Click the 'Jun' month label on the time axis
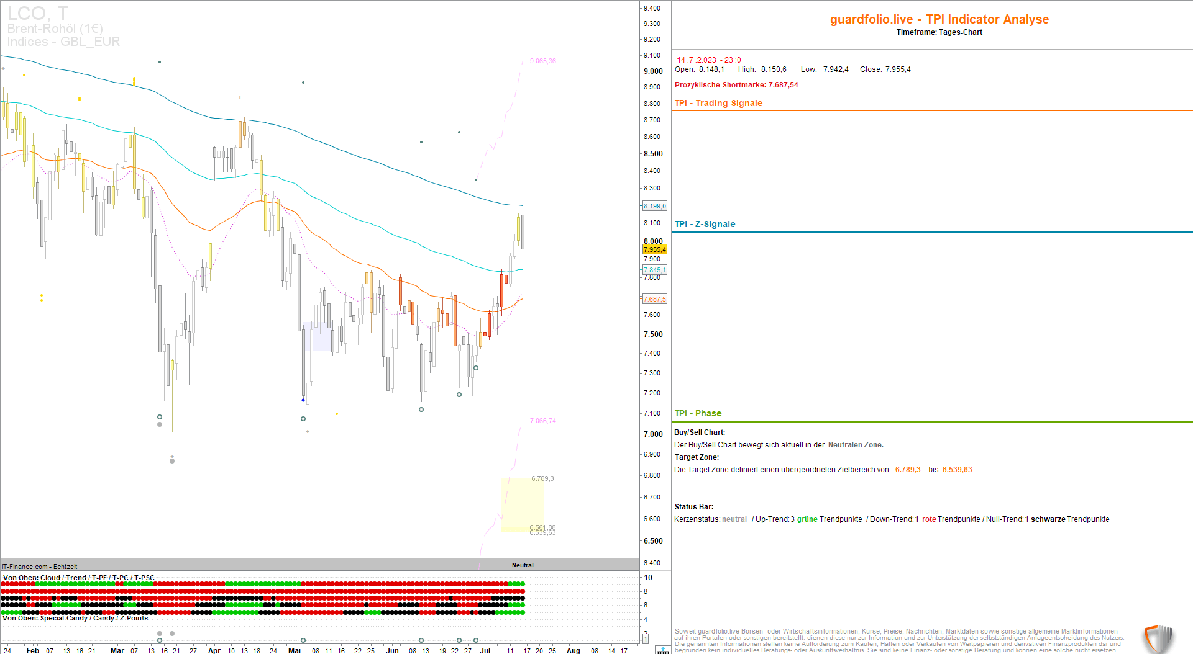This screenshot has width=1193, height=654. tap(392, 650)
